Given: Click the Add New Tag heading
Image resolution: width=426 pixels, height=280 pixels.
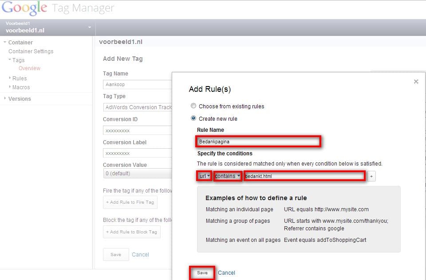Looking at the screenshot, I should 123,59.
